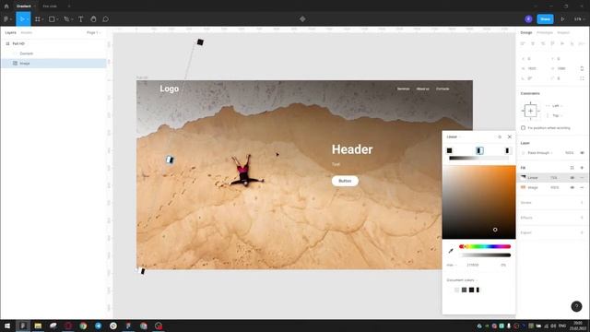Click the blue Share button
Viewport: 590px width, 332px height.
click(545, 18)
